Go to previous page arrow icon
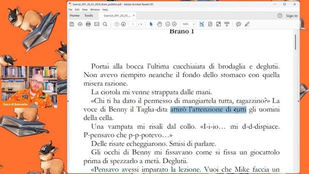This screenshot has width=309, height=174. (x=117, y=24)
